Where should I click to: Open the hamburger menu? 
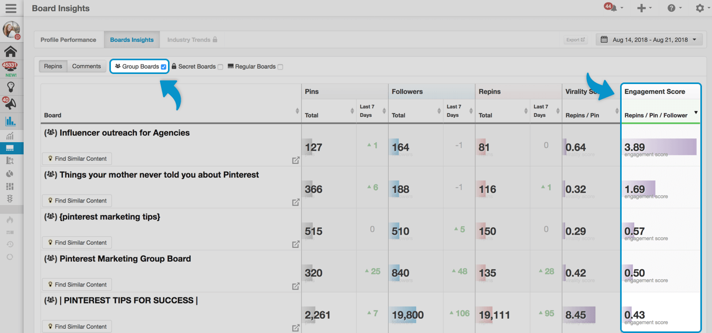(11, 8)
